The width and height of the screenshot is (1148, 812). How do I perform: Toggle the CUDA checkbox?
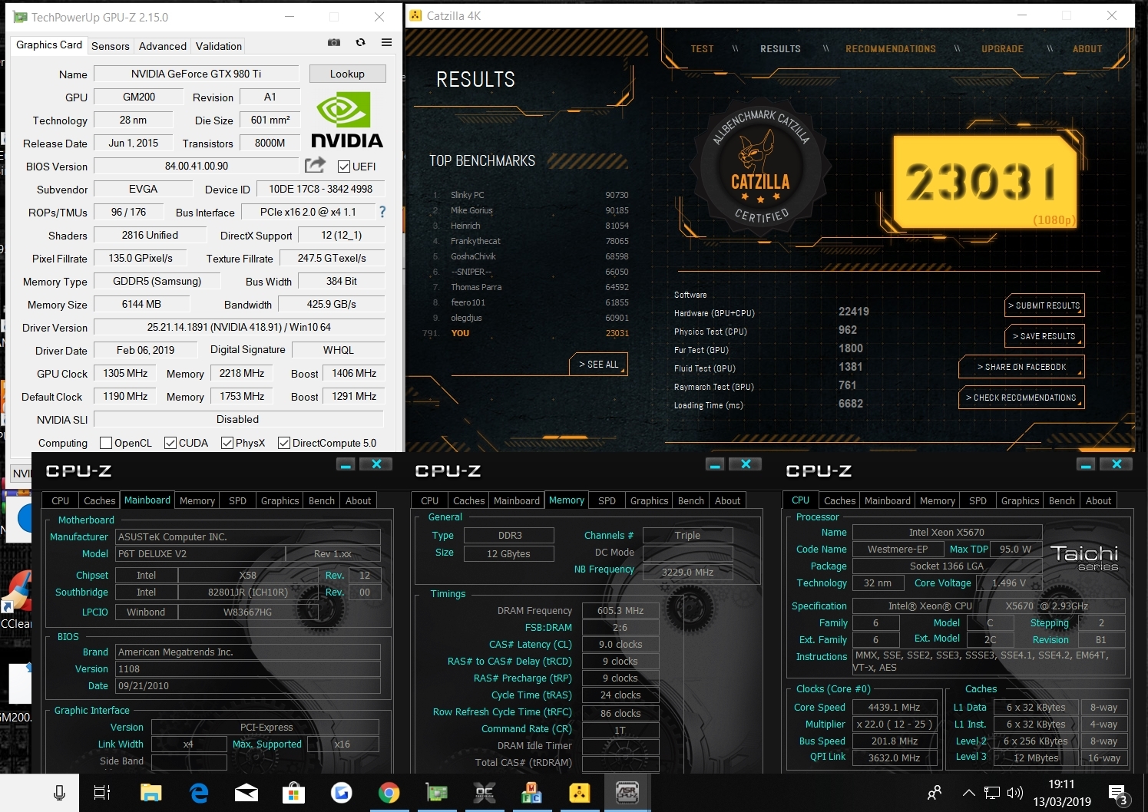pos(170,443)
